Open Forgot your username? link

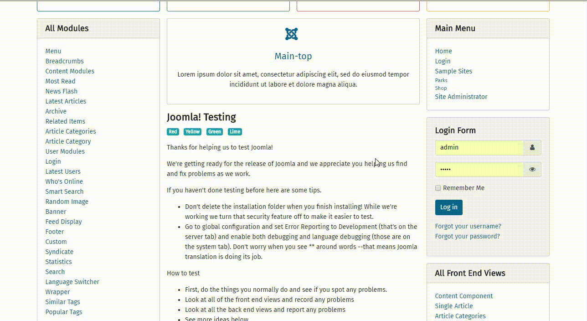468,226
